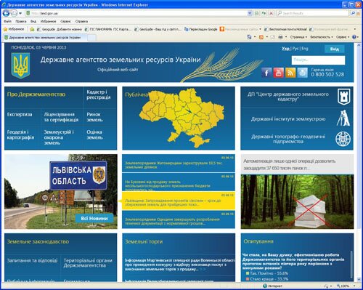Expand the Сервис command bar dropdown

point(343,37)
